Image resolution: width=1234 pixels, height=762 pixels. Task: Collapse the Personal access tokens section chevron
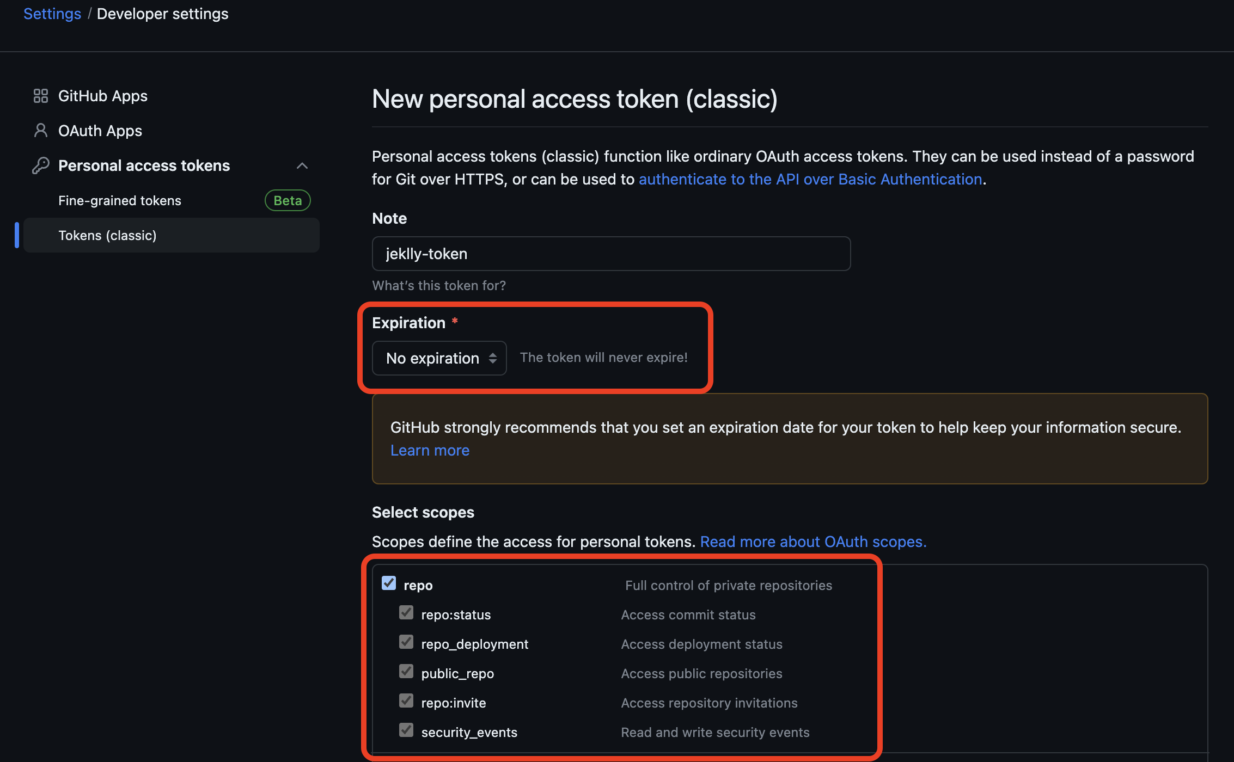pos(302,165)
